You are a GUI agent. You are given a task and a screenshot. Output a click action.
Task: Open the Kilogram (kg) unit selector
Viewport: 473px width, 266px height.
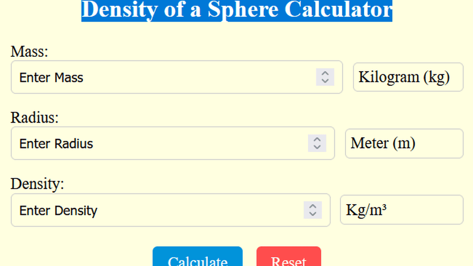408,77
